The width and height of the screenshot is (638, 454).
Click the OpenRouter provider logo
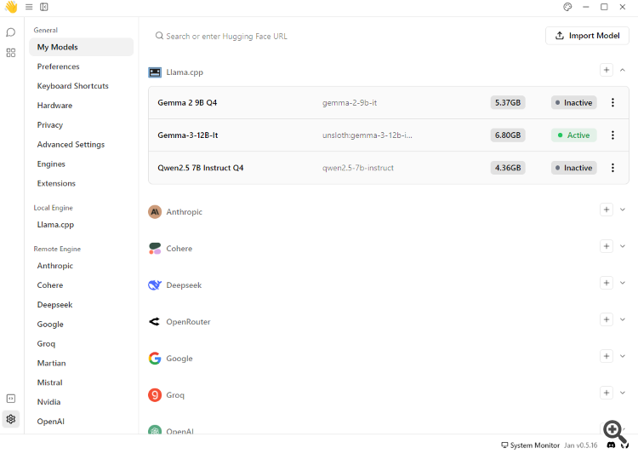click(155, 322)
